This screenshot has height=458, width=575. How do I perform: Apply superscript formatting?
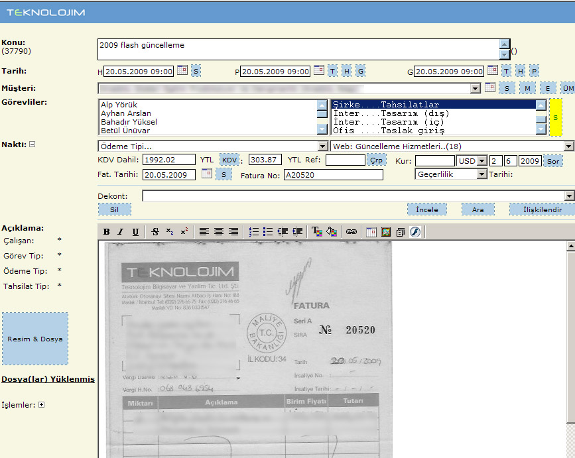[x=184, y=232]
